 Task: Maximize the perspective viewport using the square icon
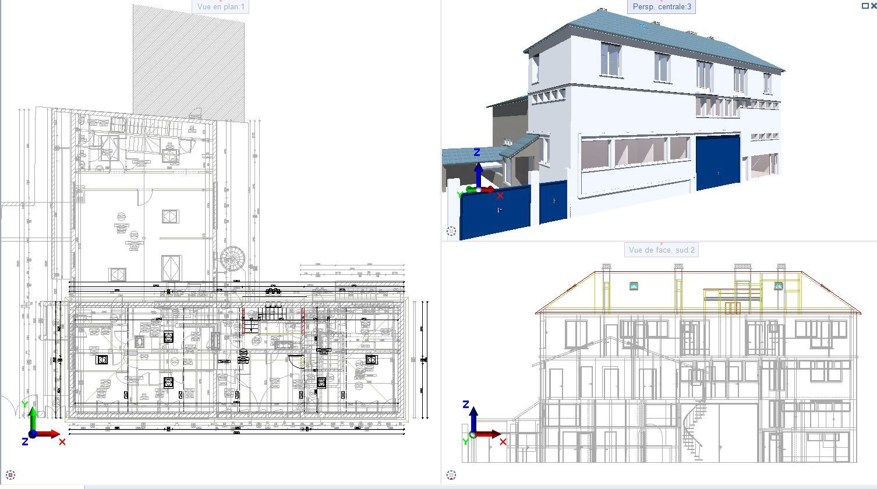[x=865, y=6]
